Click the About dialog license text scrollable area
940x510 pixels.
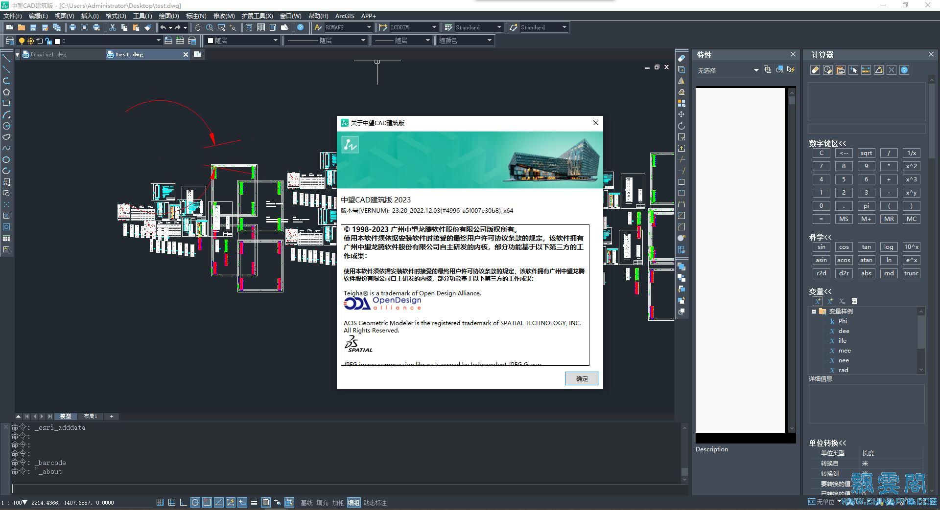465,295
